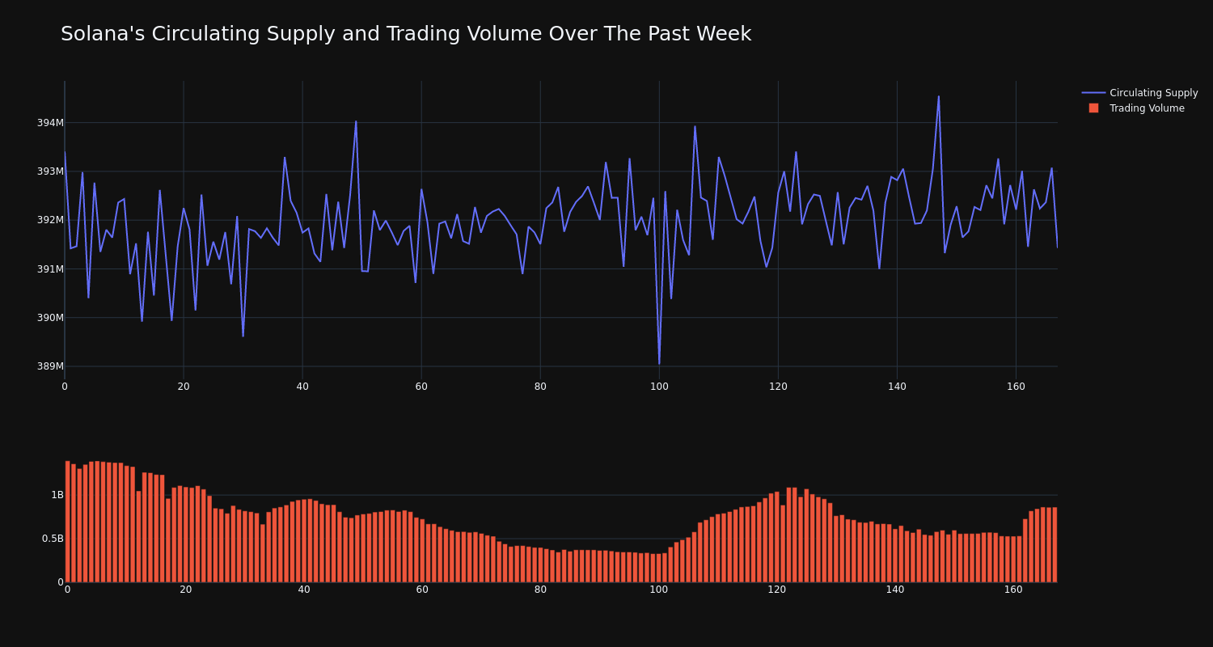Image resolution: width=1213 pixels, height=647 pixels.
Task: Click the lowest supply dip at 389M
Action: pos(659,364)
